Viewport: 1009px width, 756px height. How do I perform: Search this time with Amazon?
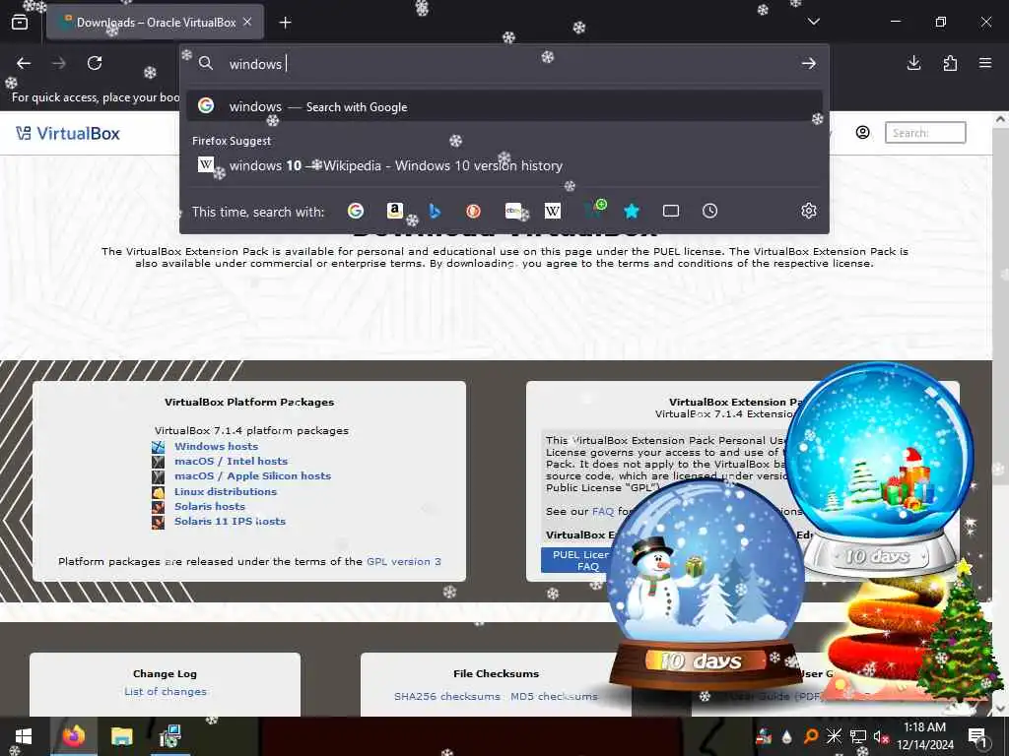(394, 211)
